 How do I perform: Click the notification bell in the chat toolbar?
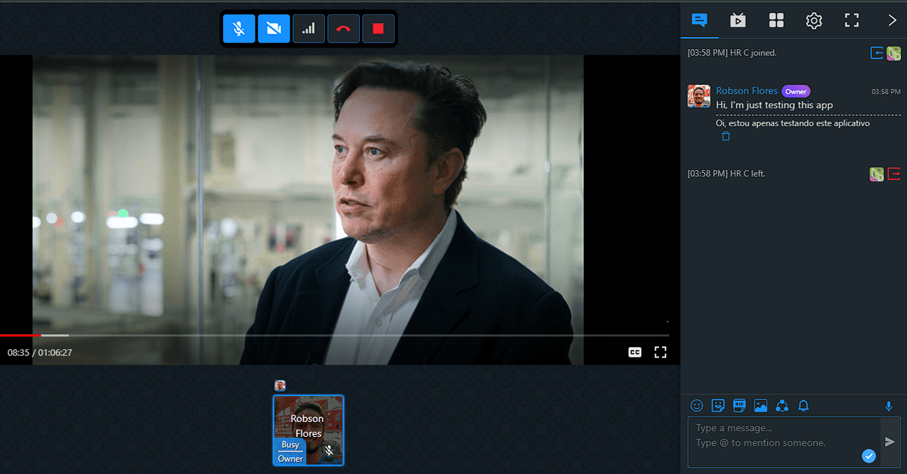[803, 406]
